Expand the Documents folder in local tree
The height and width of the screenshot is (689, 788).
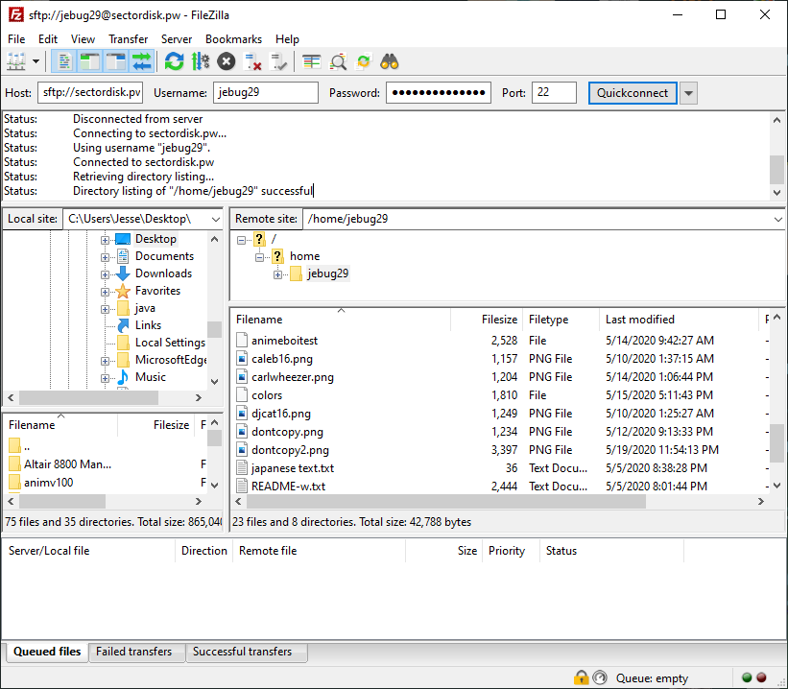(x=105, y=257)
